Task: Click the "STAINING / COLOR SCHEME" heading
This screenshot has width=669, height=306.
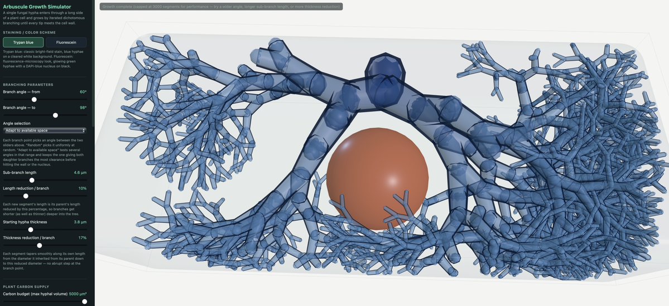Action: pyautogui.click(x=30, y=32)
